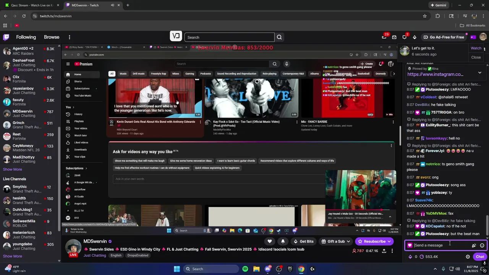
Task: Share the MDSwervin stream
Action: [x=384, y=251]
